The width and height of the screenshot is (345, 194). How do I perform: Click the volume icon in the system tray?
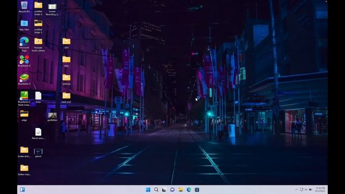tap(306, 190)
